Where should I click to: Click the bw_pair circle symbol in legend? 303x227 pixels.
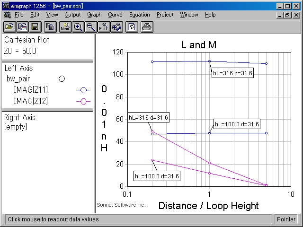pyautogui.click(x=62, y=79)
